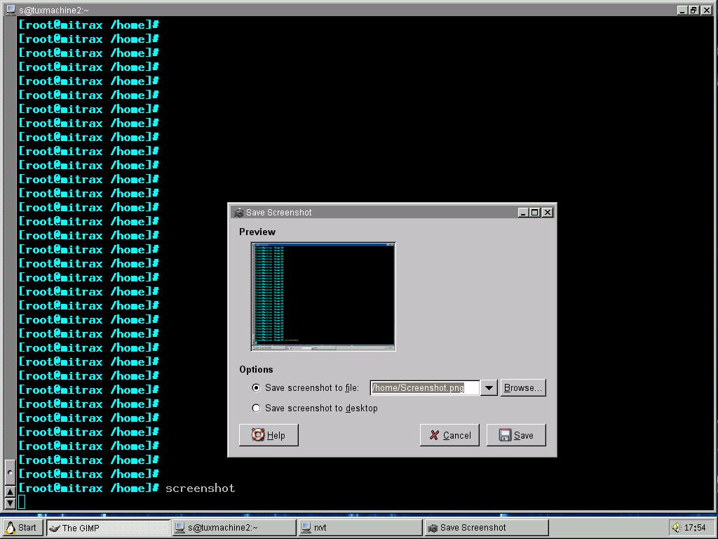Switch to The GIMP taskbar entry
The image size is (718, 539).
[109, 528]
